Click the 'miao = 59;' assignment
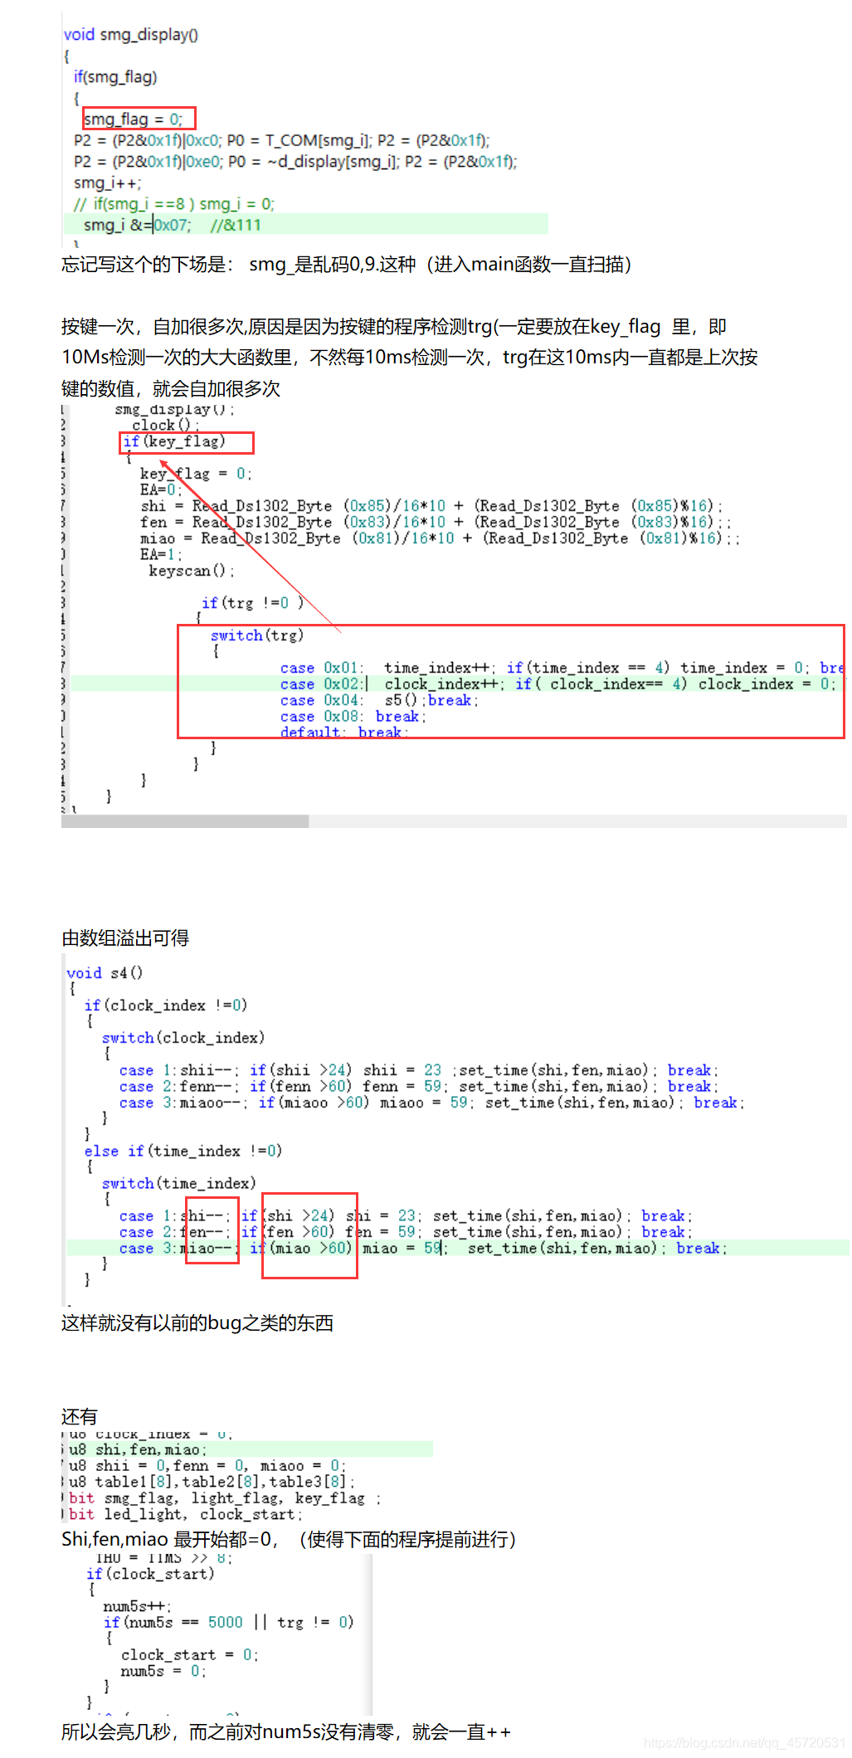This screenshot has height=1758, width=852. click(405, 1249)
